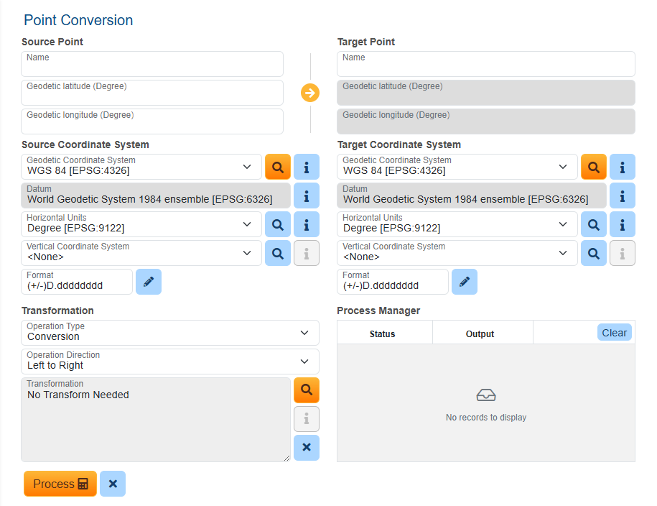Clear the Process Manager records
Image resolution: width=657 pixels, height=506 pixels.
click(615, 332)
